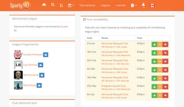Image resolution: width=184 pixels, height=107 pixels.
Task: Give thumbs up for 4th Mar
Action: tap(154, 70)
